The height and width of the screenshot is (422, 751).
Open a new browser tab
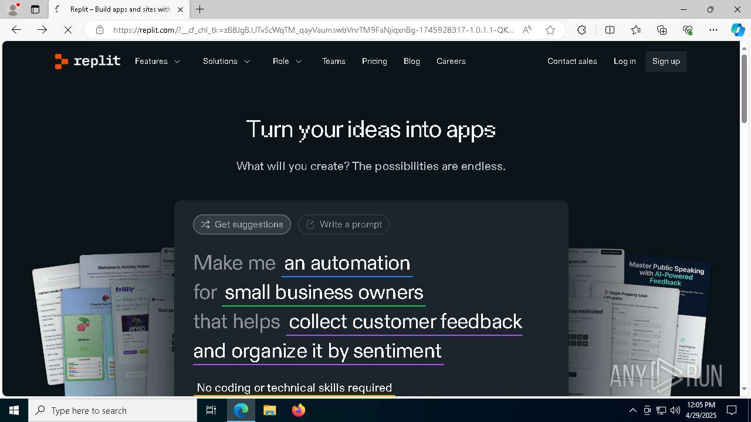(200, 9)
